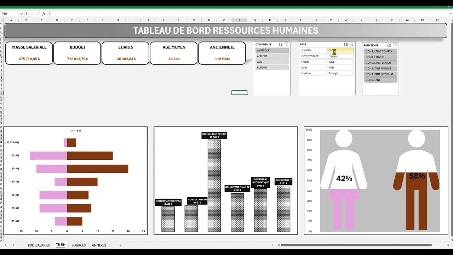The image size is (453, 255).
Task: Select ASIE in the CONTINENTS slicer
Action: click(272, 62)
